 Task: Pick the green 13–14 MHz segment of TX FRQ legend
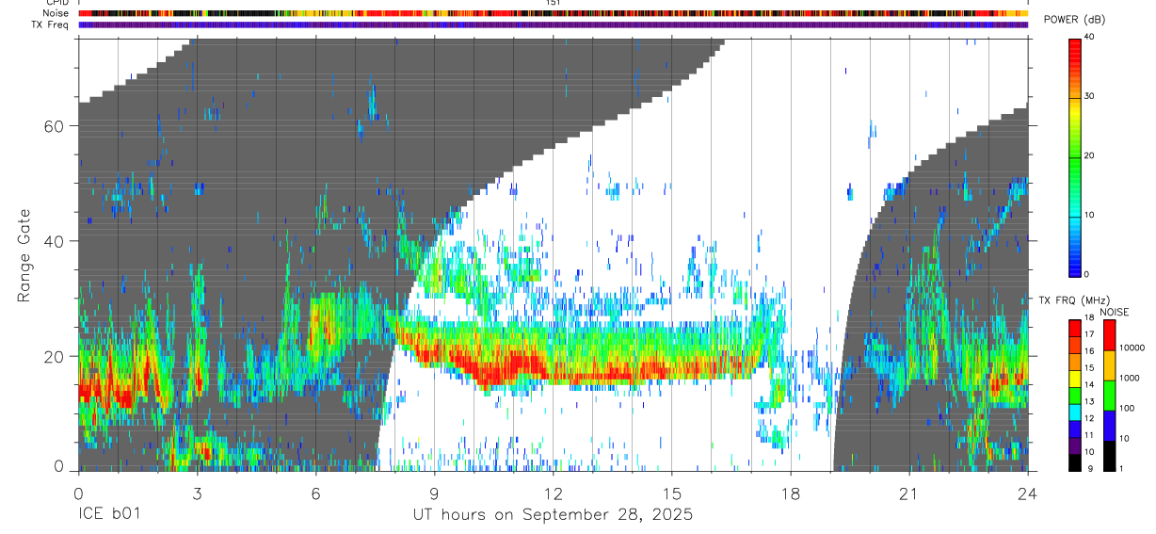tap(1075, 396)
